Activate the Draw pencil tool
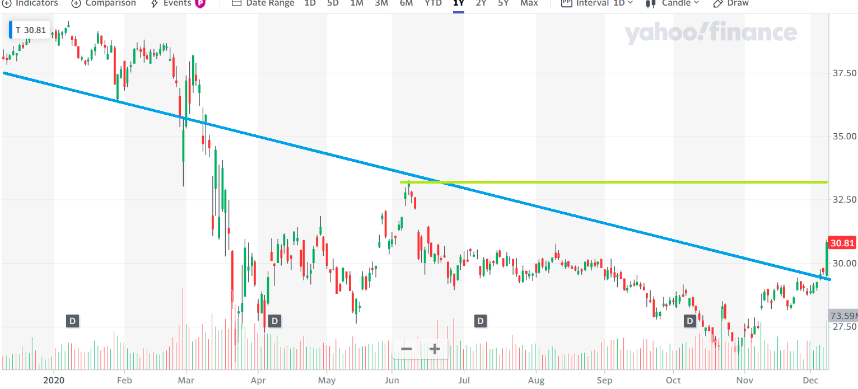The height and width of the screenshot is (389, 858). click(x=731, y=3)
